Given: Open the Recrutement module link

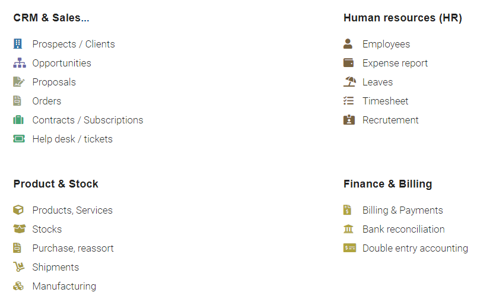Looking at the screenshot, I should click(390, 120).
